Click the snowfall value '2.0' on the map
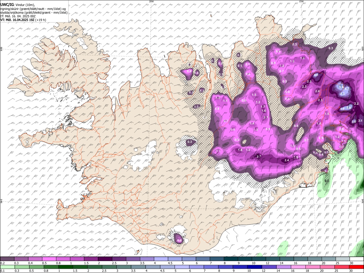The height and width of the screenshot is (273, 364). pyautogui.click(x=318, y=91)
